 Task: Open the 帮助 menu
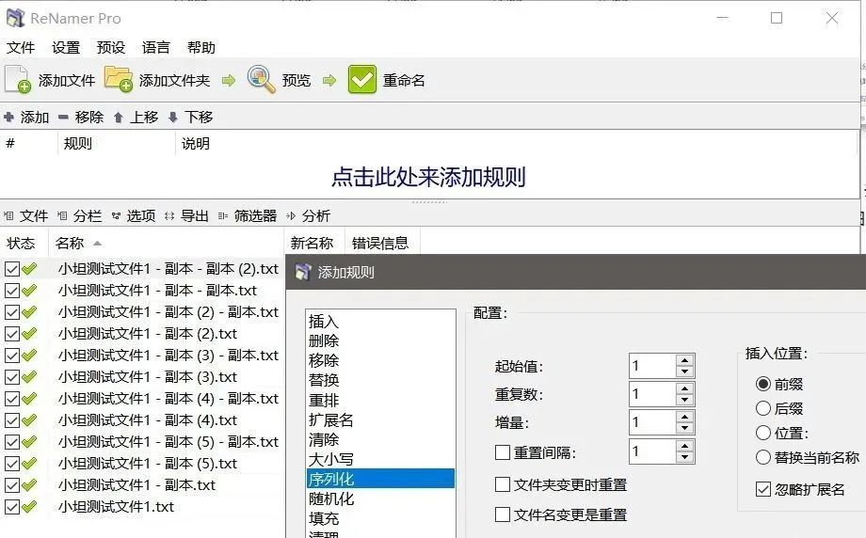(x=201, y=47)
